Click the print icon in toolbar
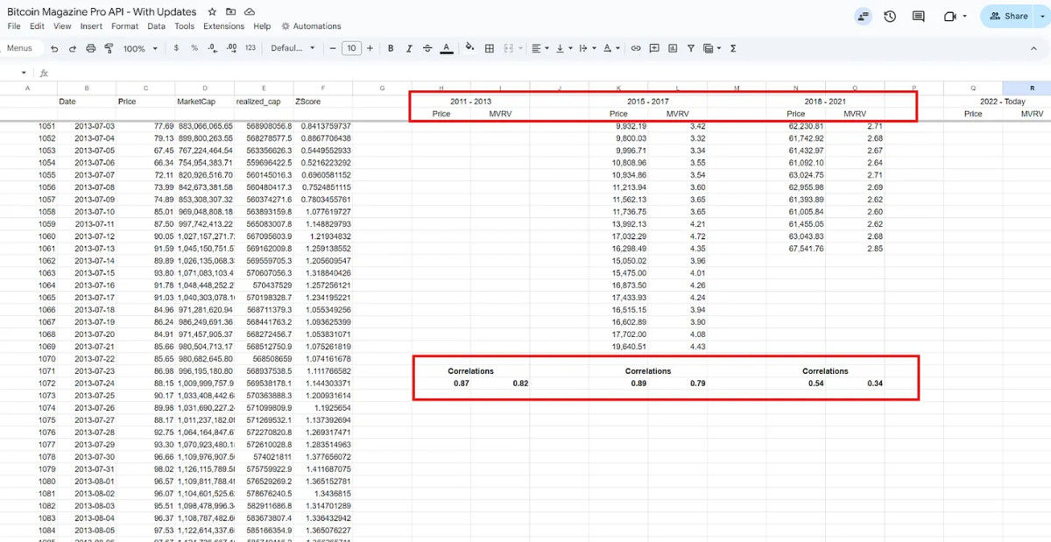This screenshot has width=1051, height=542. point(90,49)
